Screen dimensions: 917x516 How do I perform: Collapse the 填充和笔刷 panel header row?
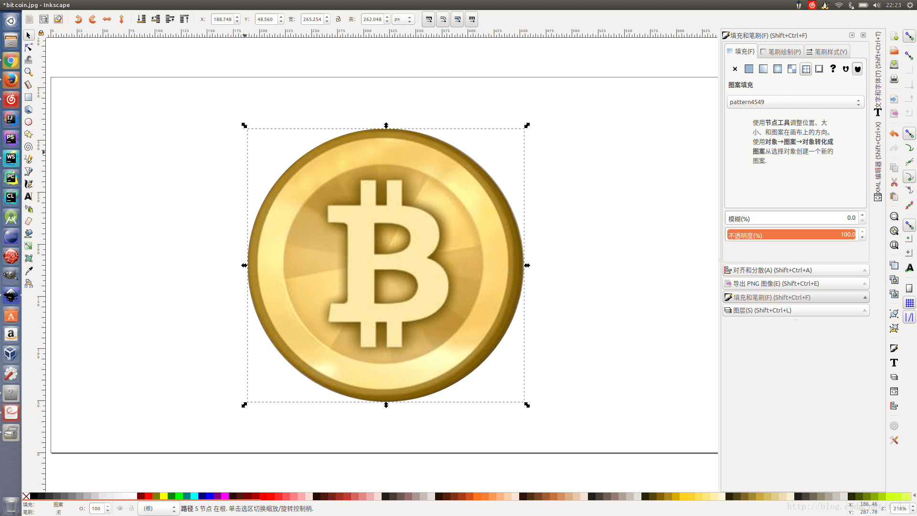coord(796,297)
